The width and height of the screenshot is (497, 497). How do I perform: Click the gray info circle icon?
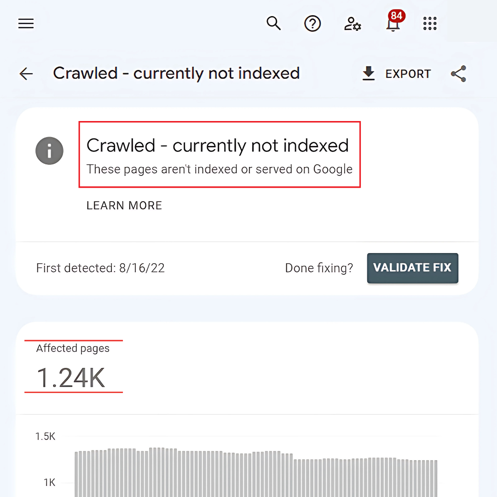[49, 150]
